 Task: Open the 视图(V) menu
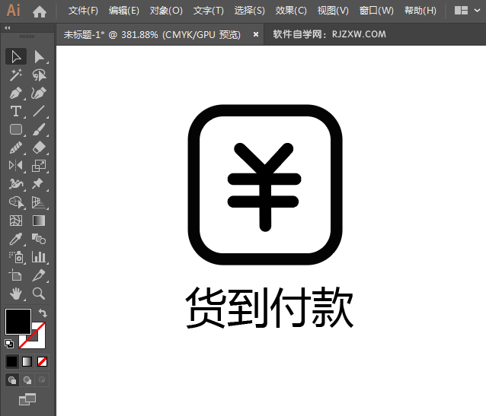[x=333, y=11]
